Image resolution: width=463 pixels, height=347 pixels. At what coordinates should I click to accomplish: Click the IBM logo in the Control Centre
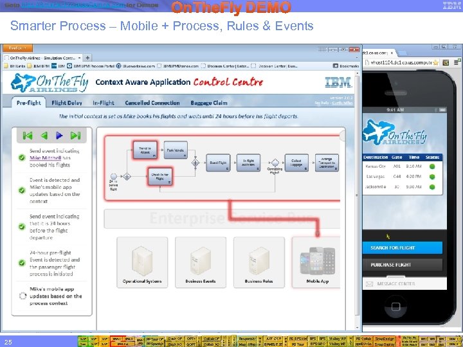pos(338,82)
